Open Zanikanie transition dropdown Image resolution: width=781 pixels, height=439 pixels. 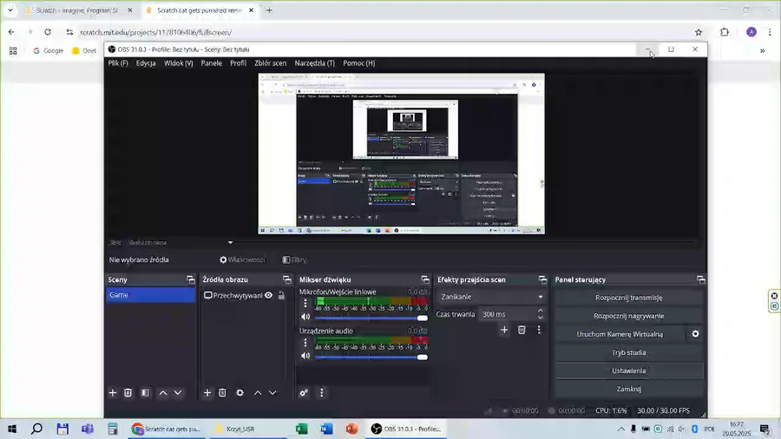click(492, 297)
